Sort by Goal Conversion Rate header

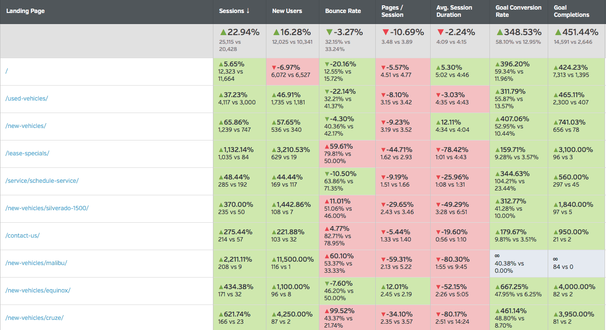[518, 11]
